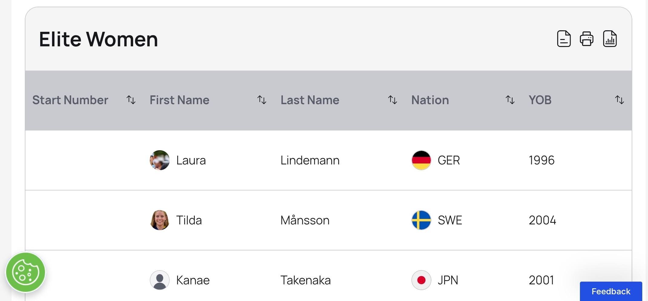The height and width of the screenshot is (301, 648).
Task: Open the Feedback button
Action: (611, 291)
